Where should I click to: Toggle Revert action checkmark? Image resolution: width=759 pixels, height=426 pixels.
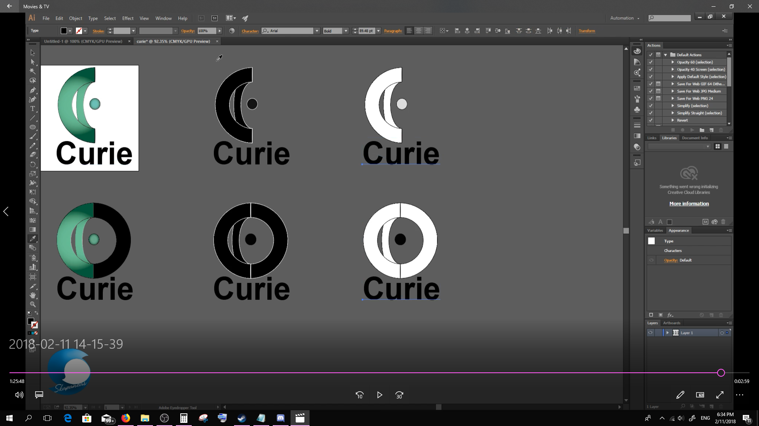651,120
